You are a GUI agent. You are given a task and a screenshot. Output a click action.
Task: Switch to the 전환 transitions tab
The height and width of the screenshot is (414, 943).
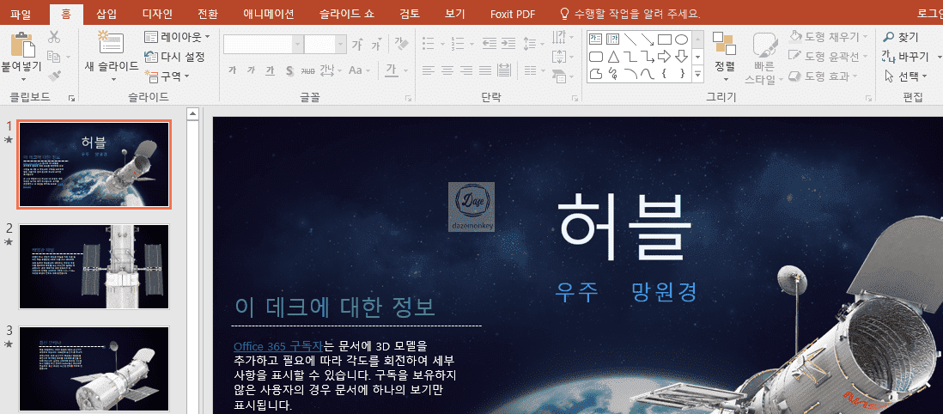[x=208, y=14]
